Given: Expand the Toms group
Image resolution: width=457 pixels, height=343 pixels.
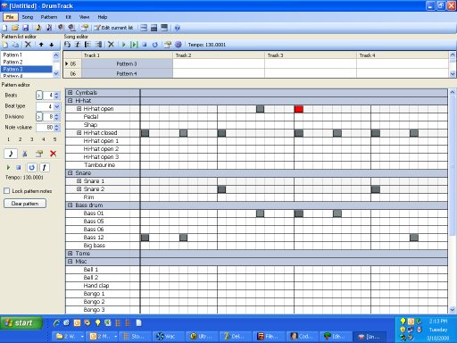Looking at the screenshot, I should click(x=71, y=254).
